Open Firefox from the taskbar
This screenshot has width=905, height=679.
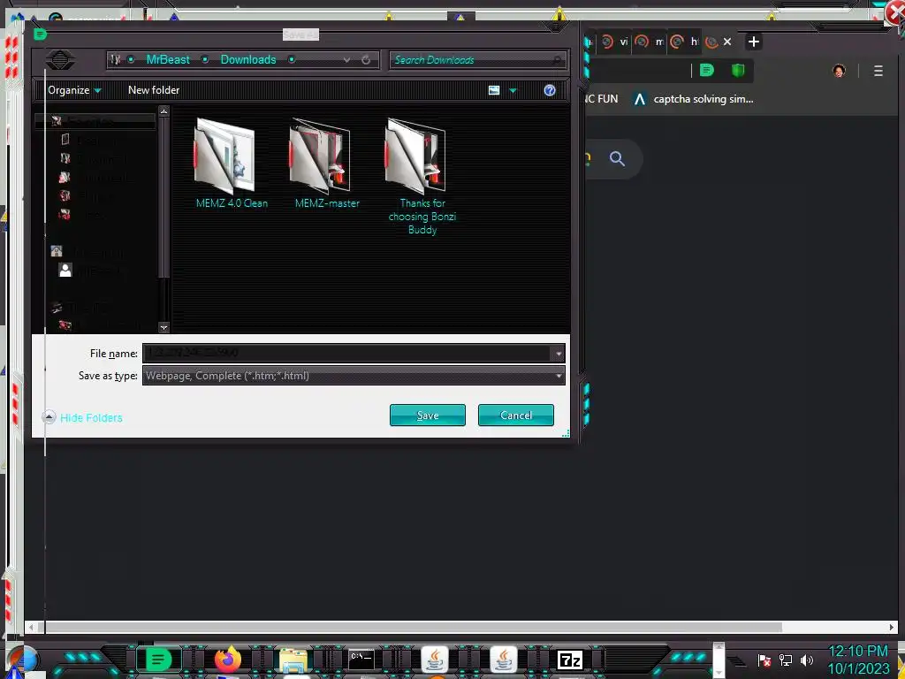click(227, 660)
